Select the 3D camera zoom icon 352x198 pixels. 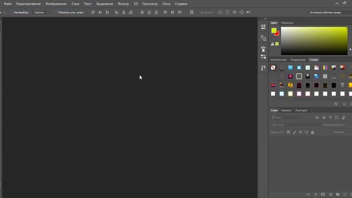[249, 12]
